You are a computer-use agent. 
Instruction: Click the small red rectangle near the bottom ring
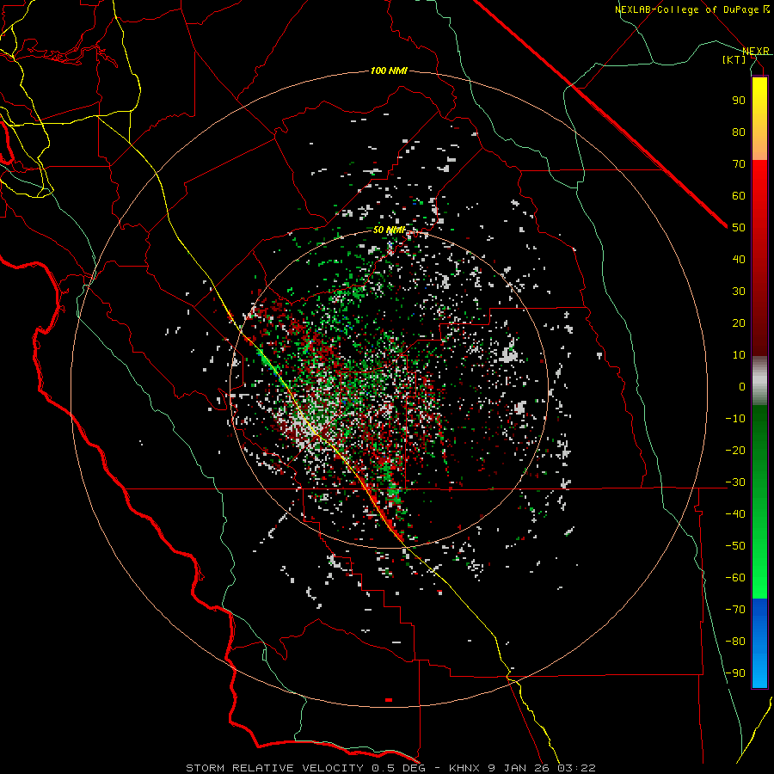pyautogui.click(x=389, y=700)
